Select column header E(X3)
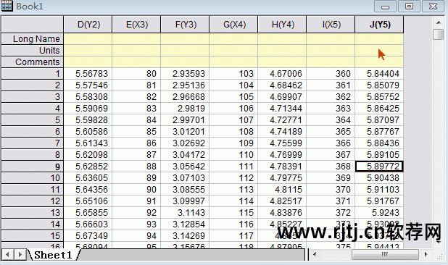448x265 pixels. [x=136, y=25]
